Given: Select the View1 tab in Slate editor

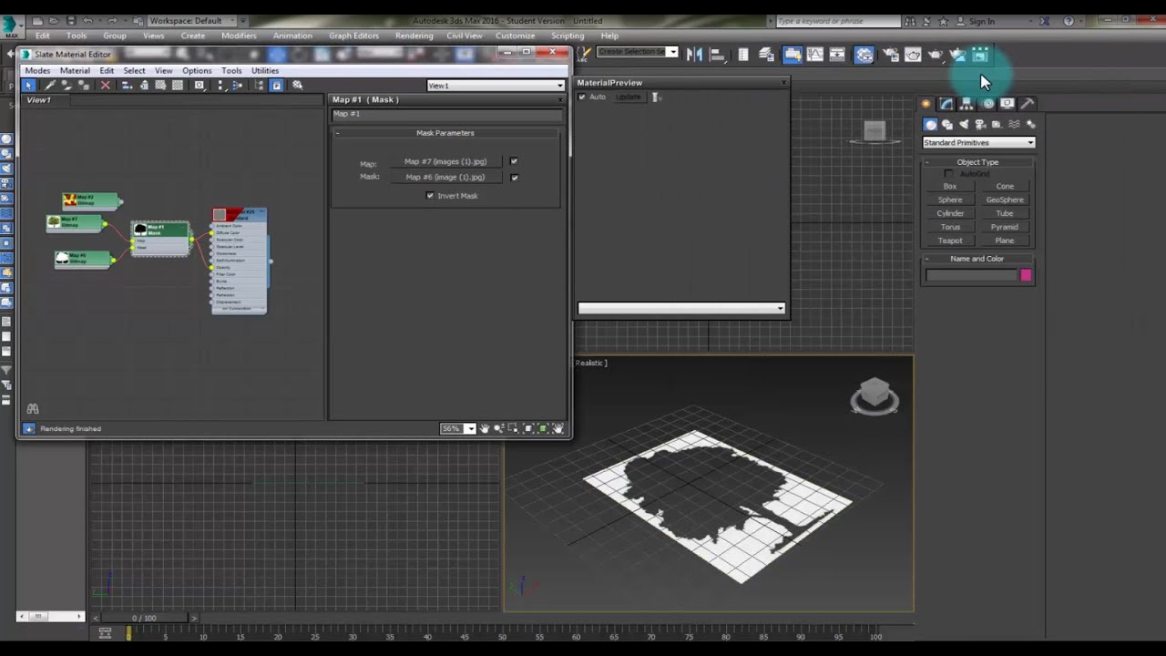Looking at the screenshot, I should point(38,100).
